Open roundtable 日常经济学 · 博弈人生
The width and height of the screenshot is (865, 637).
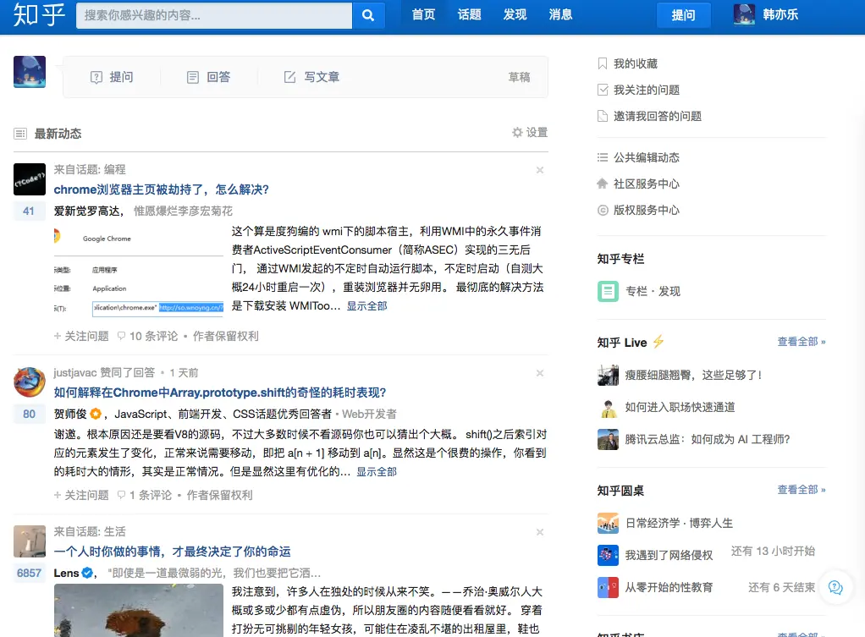click(679, 524)
